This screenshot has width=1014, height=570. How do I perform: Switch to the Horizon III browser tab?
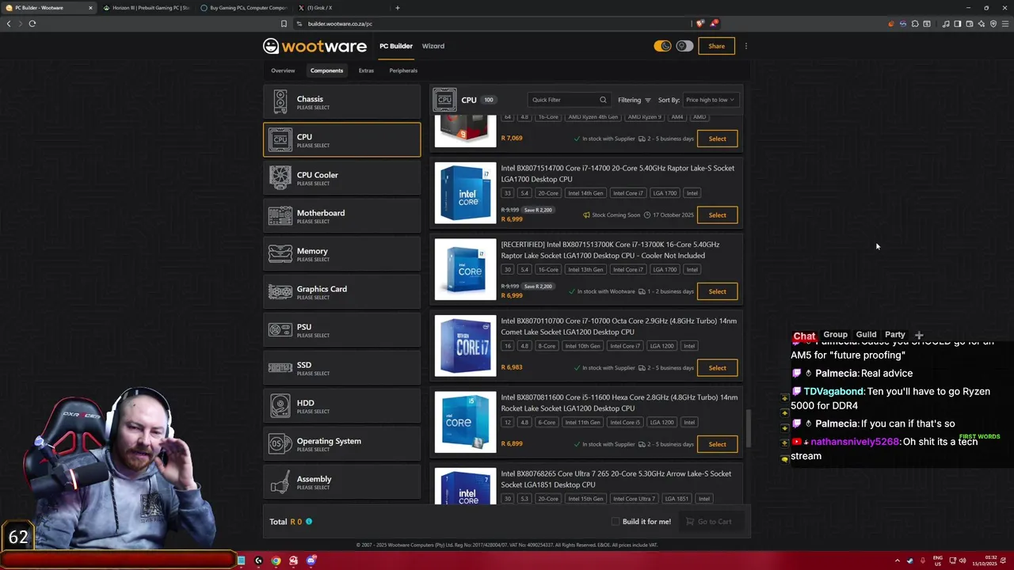coord(146,8)
